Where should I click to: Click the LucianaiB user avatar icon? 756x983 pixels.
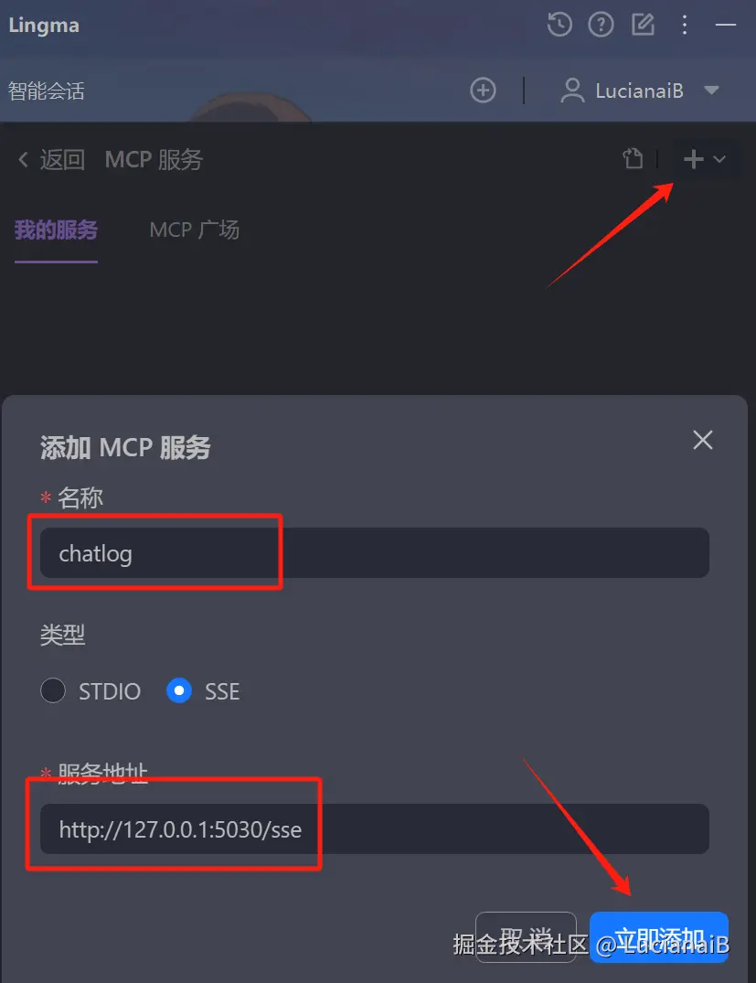571,91
